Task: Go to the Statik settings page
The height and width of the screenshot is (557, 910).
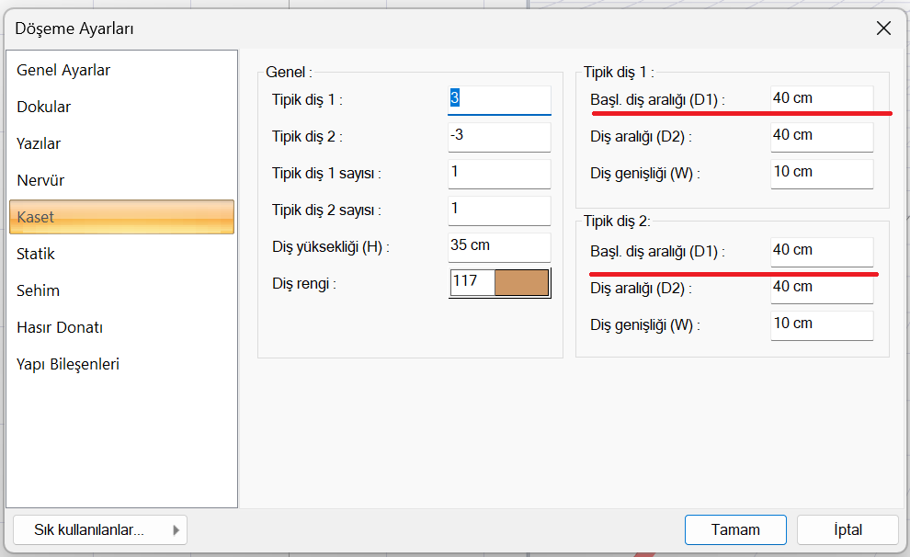Action: pos(36,255)
